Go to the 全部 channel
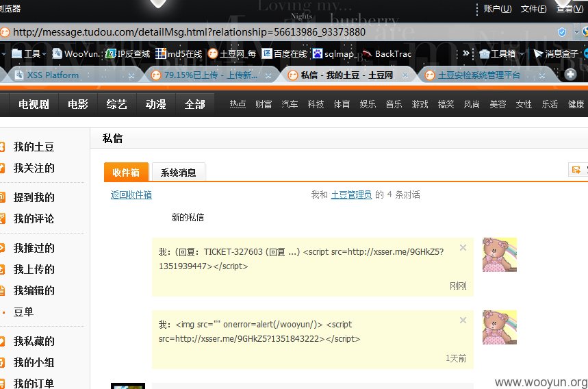 coord(195,104)
